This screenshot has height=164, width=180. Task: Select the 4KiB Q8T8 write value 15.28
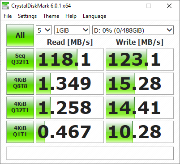(x=140, y=84)
